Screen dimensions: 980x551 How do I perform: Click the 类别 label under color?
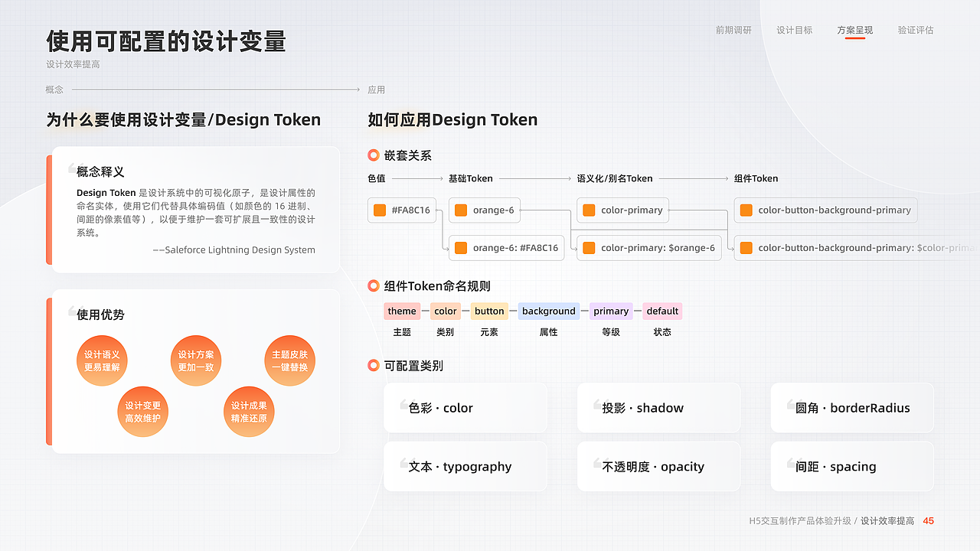click(445, 332)
